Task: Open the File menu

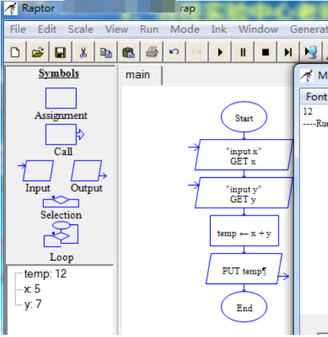Action: [18, 29]
